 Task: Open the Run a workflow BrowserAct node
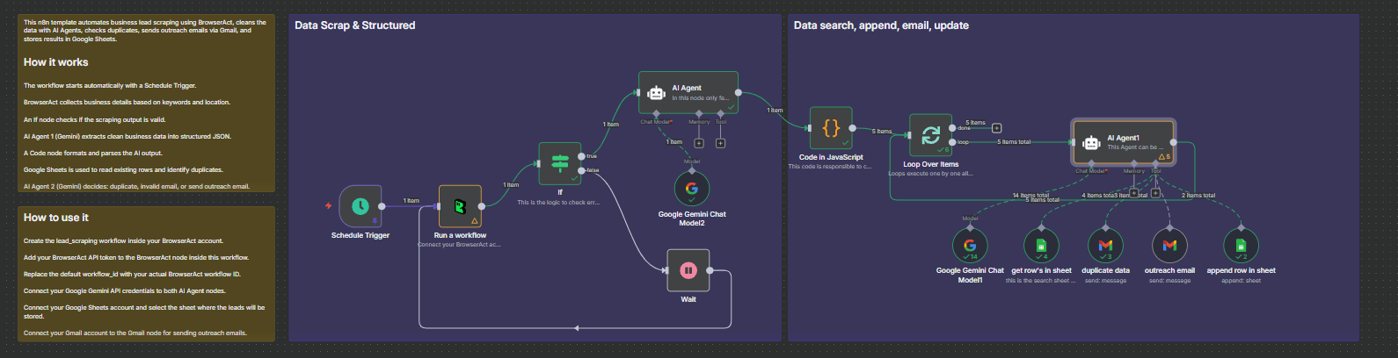(460, 207)
